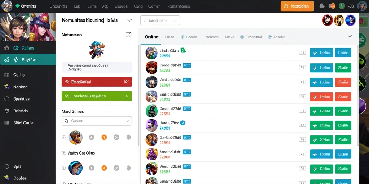Open the Blake tab
369x184 pixels.
pos(230,37)
